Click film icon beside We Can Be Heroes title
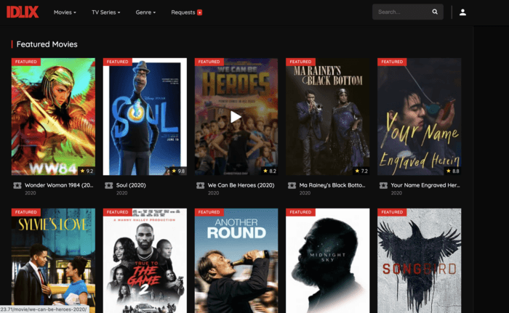 tap(200, 185)
